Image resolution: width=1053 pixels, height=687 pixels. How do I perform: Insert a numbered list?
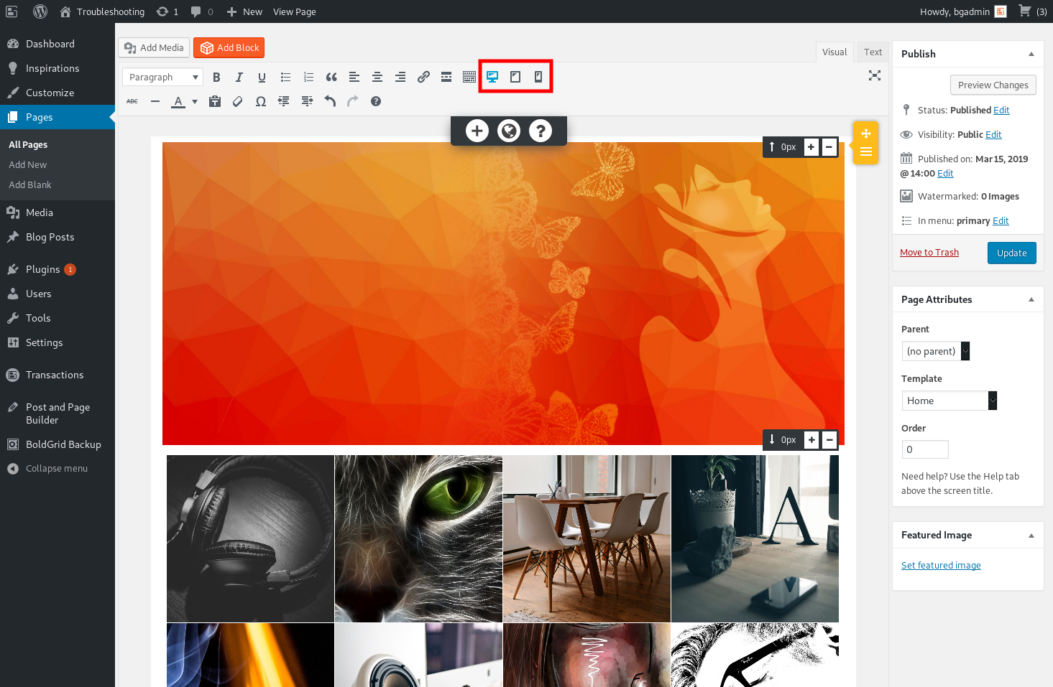(x=308, y=77)
